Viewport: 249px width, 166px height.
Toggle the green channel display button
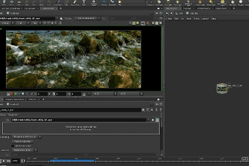[x=16, y=94]
